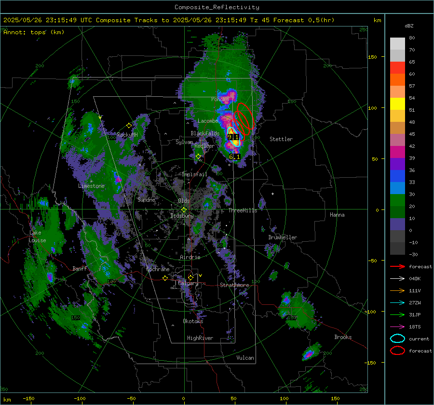Click the 9.1 storm top label

(233, 137)
